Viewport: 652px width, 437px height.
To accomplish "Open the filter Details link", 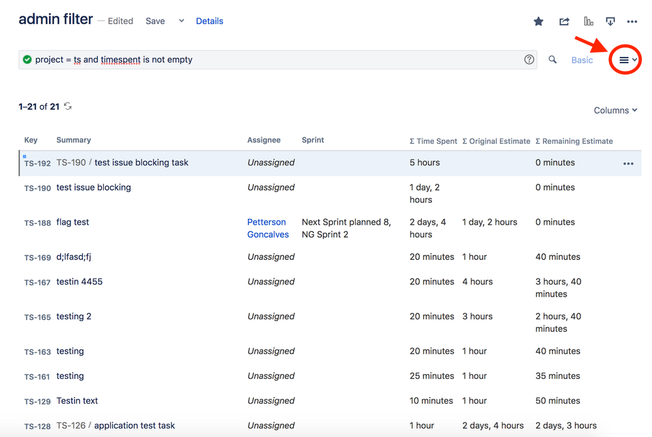I will tap(210, 21).
